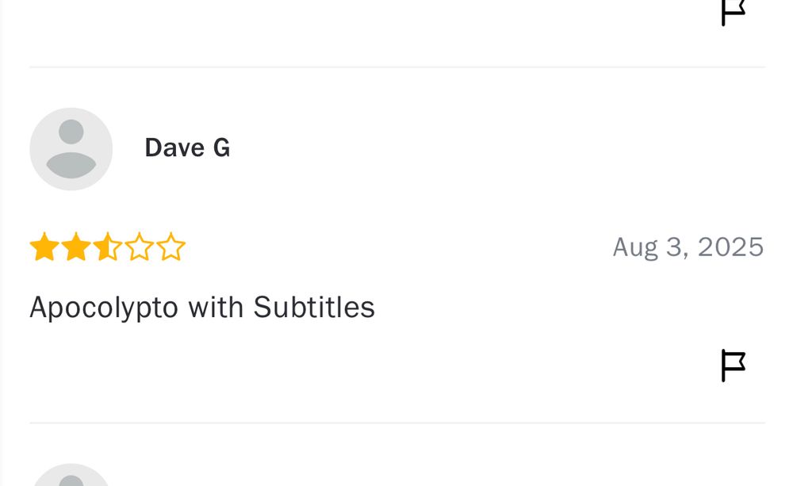793x486 pixels.
Task: Click the word "Apocolypto" in the review
Action: tap(104, 307)
